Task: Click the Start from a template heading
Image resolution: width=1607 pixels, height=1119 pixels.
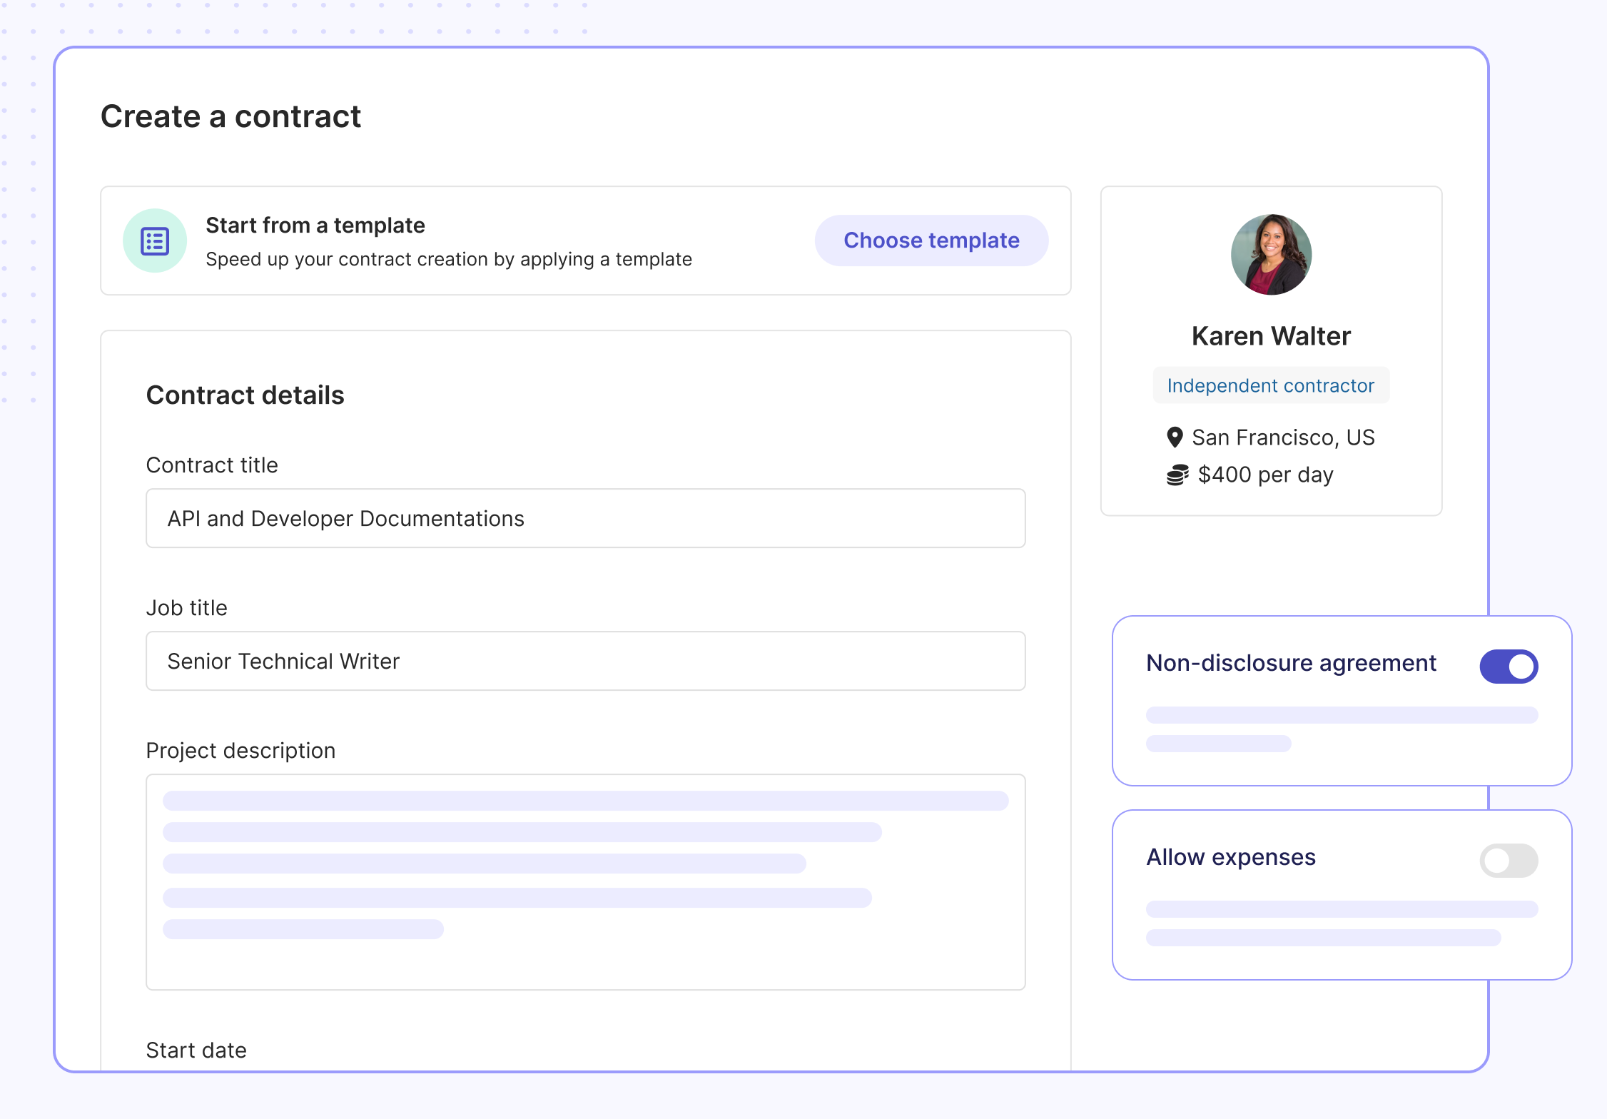Action: tap(315, 226)
